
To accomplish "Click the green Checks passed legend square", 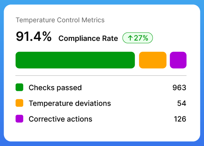I will (19, 87).
